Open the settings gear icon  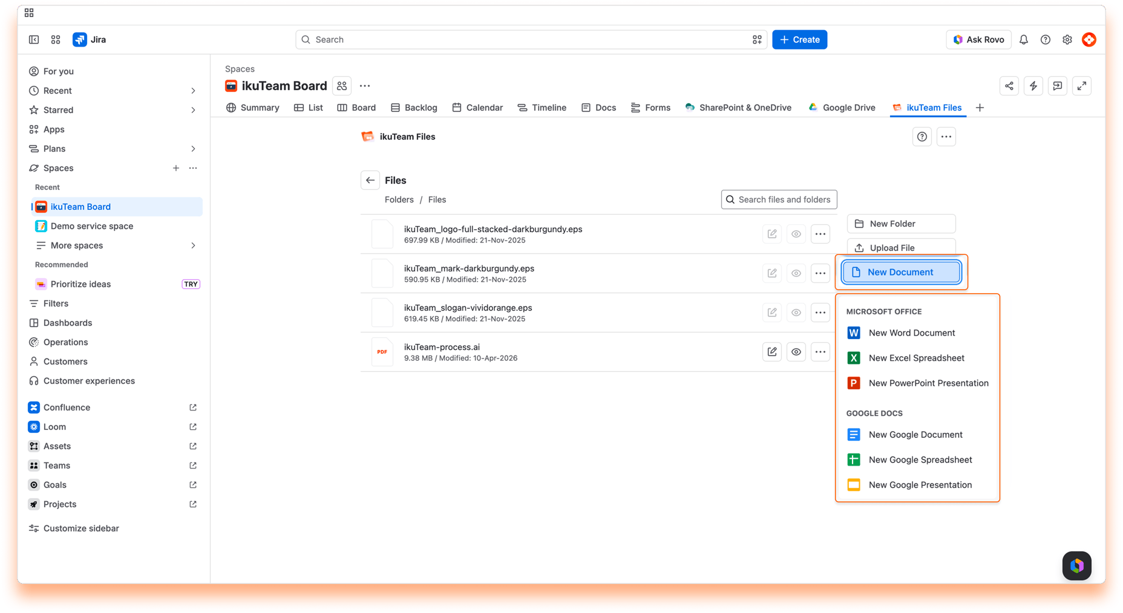point(1067,39)
